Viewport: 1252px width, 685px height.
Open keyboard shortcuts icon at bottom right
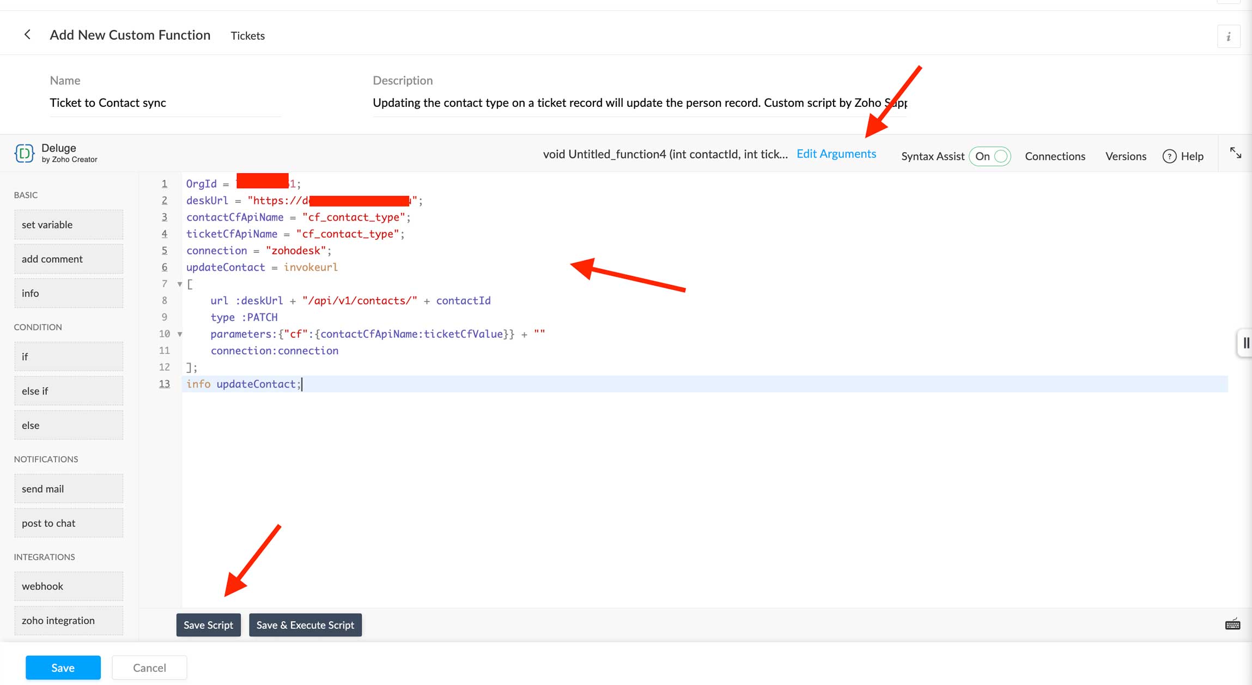[1232, 625]
